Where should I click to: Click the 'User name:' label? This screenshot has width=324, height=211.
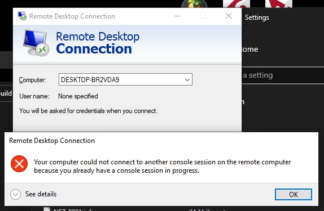pos(34,96)
